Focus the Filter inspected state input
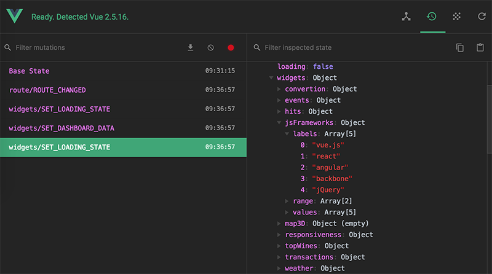This screenshot has width=492, height=274. click(355, 48)
